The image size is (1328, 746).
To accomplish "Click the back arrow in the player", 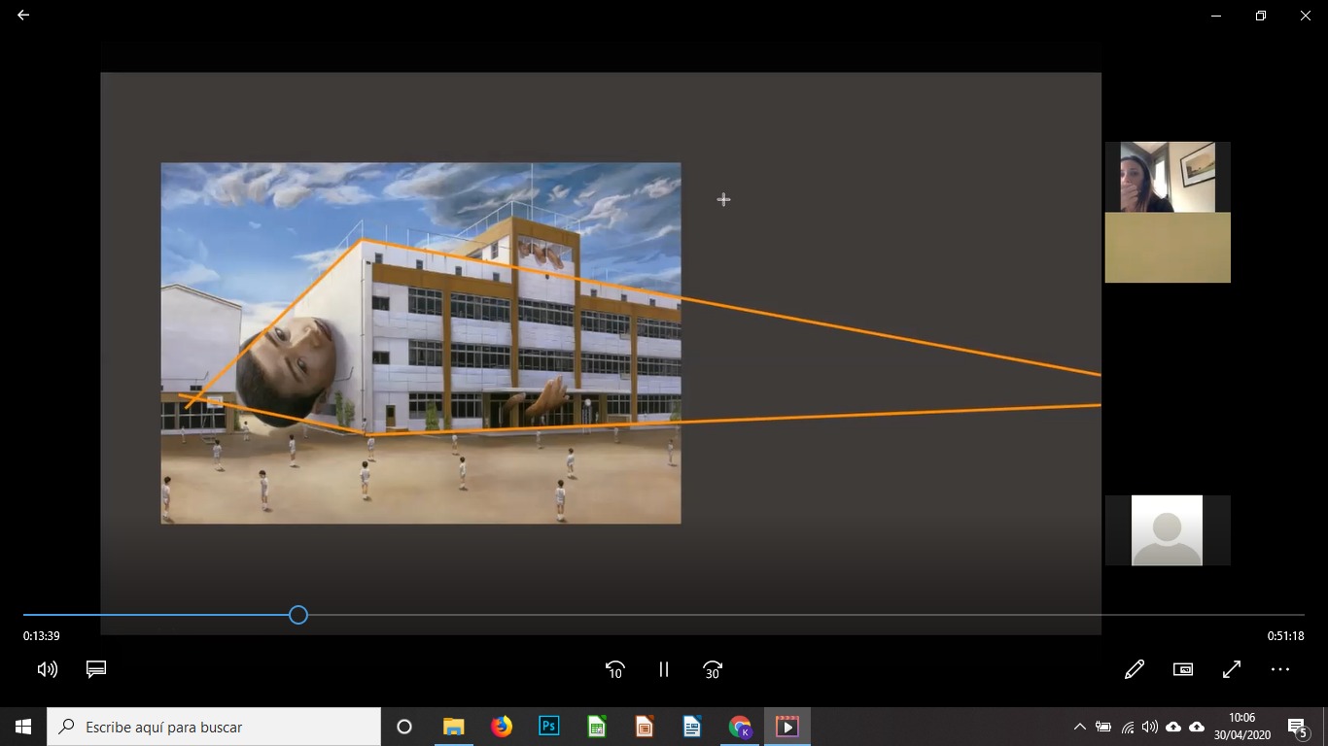I will [x=23, y=16].
